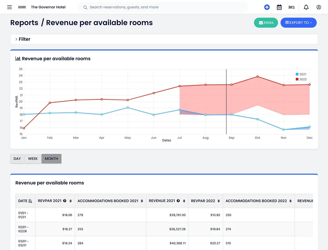Viewport: 328px width, 250px height.
Task: Open the hamburger navigation menu
Action: [x=9, y=7]
